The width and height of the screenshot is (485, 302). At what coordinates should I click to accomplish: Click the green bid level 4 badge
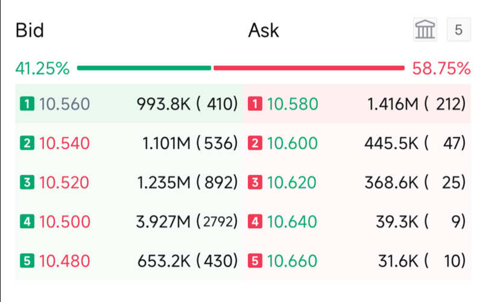click(x=27, y=221)
